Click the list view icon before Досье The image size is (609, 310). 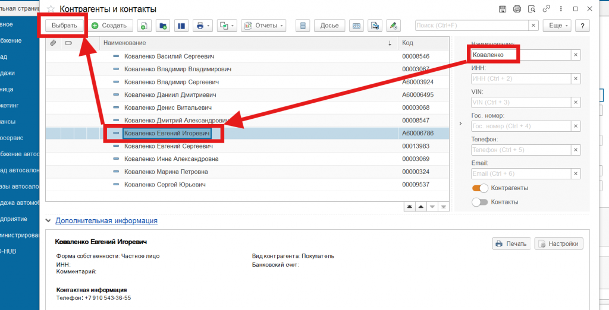coord(303,26)
